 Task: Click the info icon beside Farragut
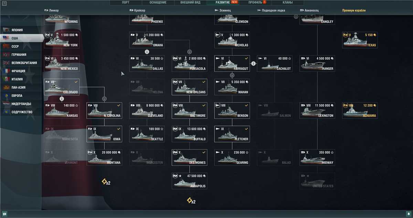(x=253, y=63)
